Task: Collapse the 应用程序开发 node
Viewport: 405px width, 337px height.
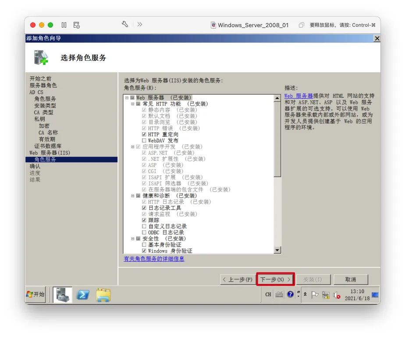Action: [132, 147]
